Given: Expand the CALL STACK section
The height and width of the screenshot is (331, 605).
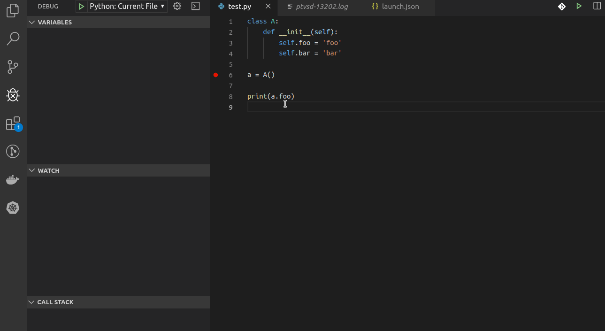Looking at the screenshot, I should 31,302.
